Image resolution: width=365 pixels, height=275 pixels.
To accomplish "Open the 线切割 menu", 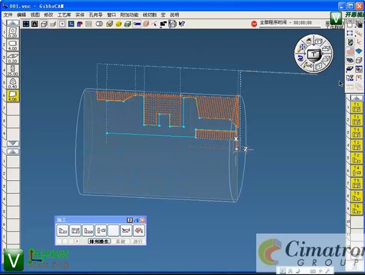I will (x=149, y=15).
